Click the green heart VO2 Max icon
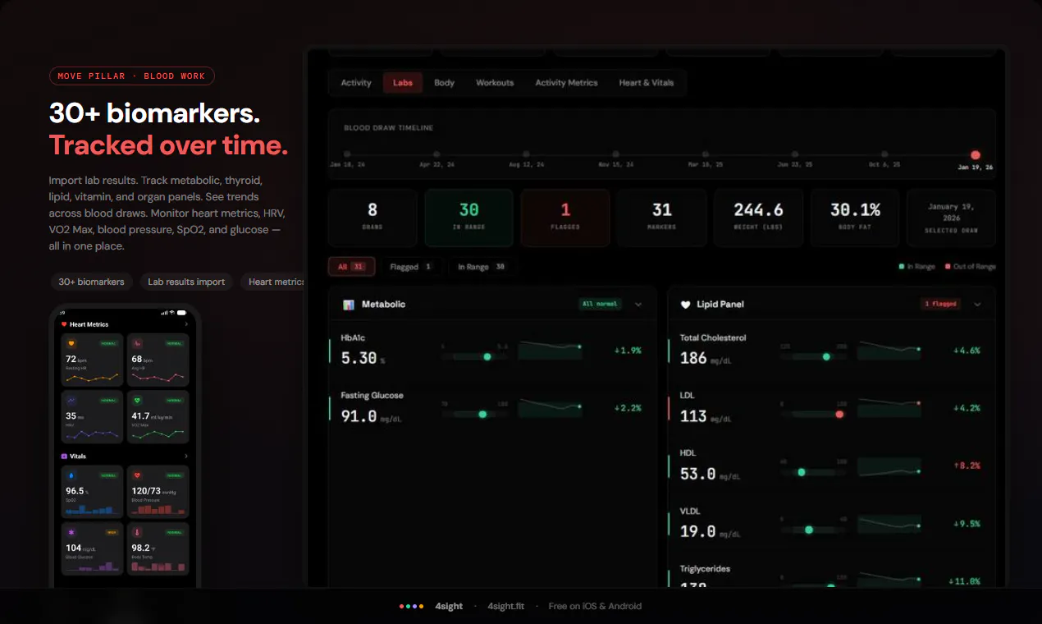 pos(137,401)
